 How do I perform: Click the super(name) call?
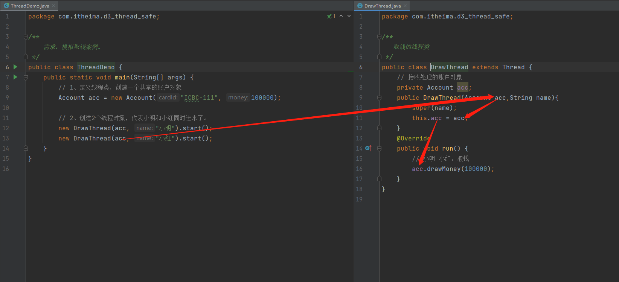point(434,108)
